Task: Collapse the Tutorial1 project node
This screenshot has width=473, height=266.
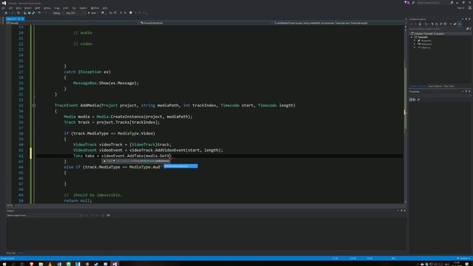Action: (412, 37)
